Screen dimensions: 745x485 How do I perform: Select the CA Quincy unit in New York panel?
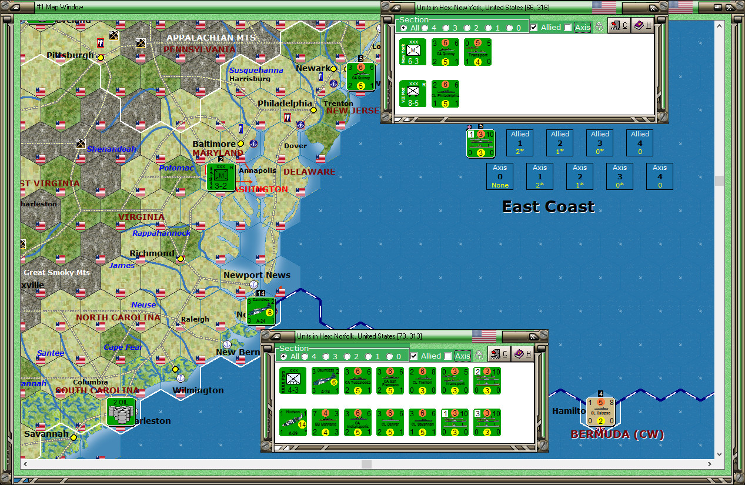point(445,52)
